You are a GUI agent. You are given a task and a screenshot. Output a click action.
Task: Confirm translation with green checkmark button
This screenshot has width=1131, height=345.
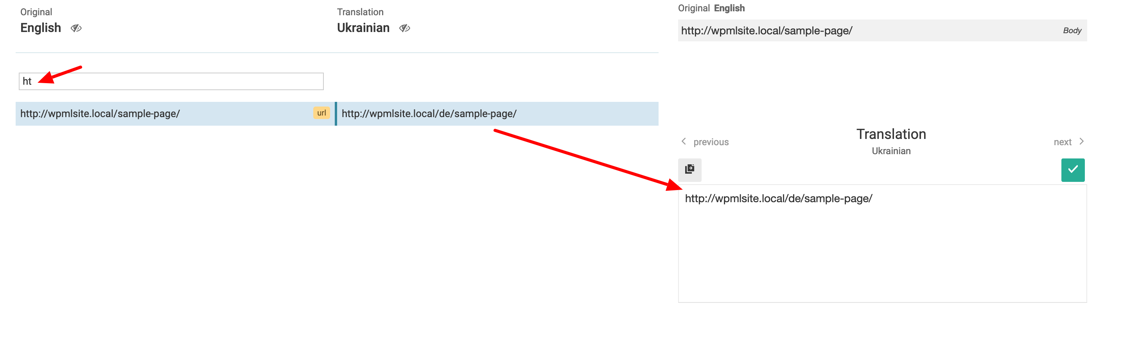(x=1073, y=170)
